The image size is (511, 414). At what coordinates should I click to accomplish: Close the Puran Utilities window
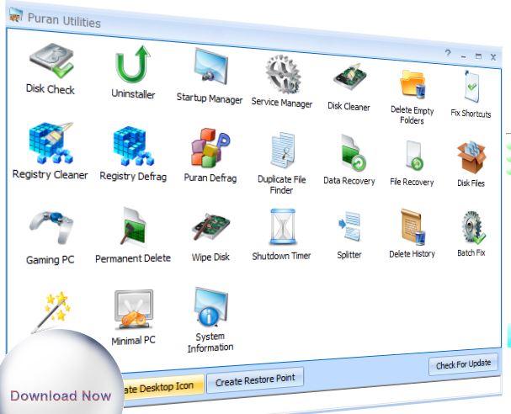click(x=493, y=57)
